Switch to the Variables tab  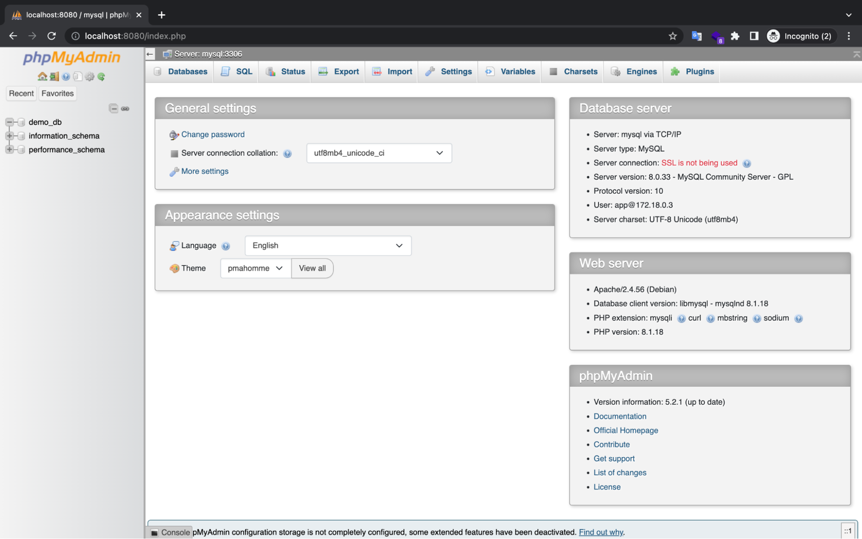[517, 72]
